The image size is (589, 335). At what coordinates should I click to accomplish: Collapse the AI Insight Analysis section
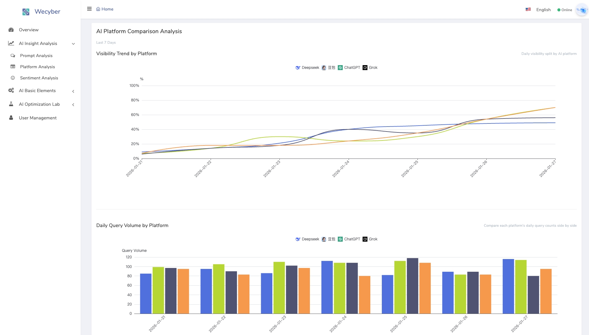click(73, 44)
